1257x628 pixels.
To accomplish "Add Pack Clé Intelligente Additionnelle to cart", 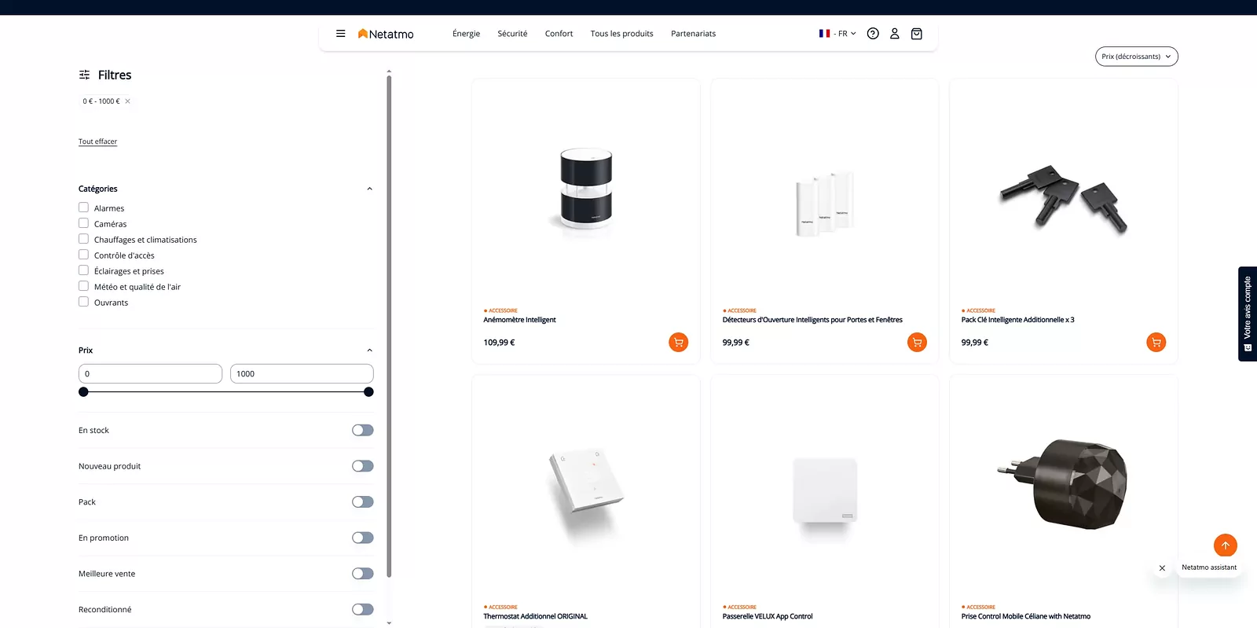I will pos(1156,342).
